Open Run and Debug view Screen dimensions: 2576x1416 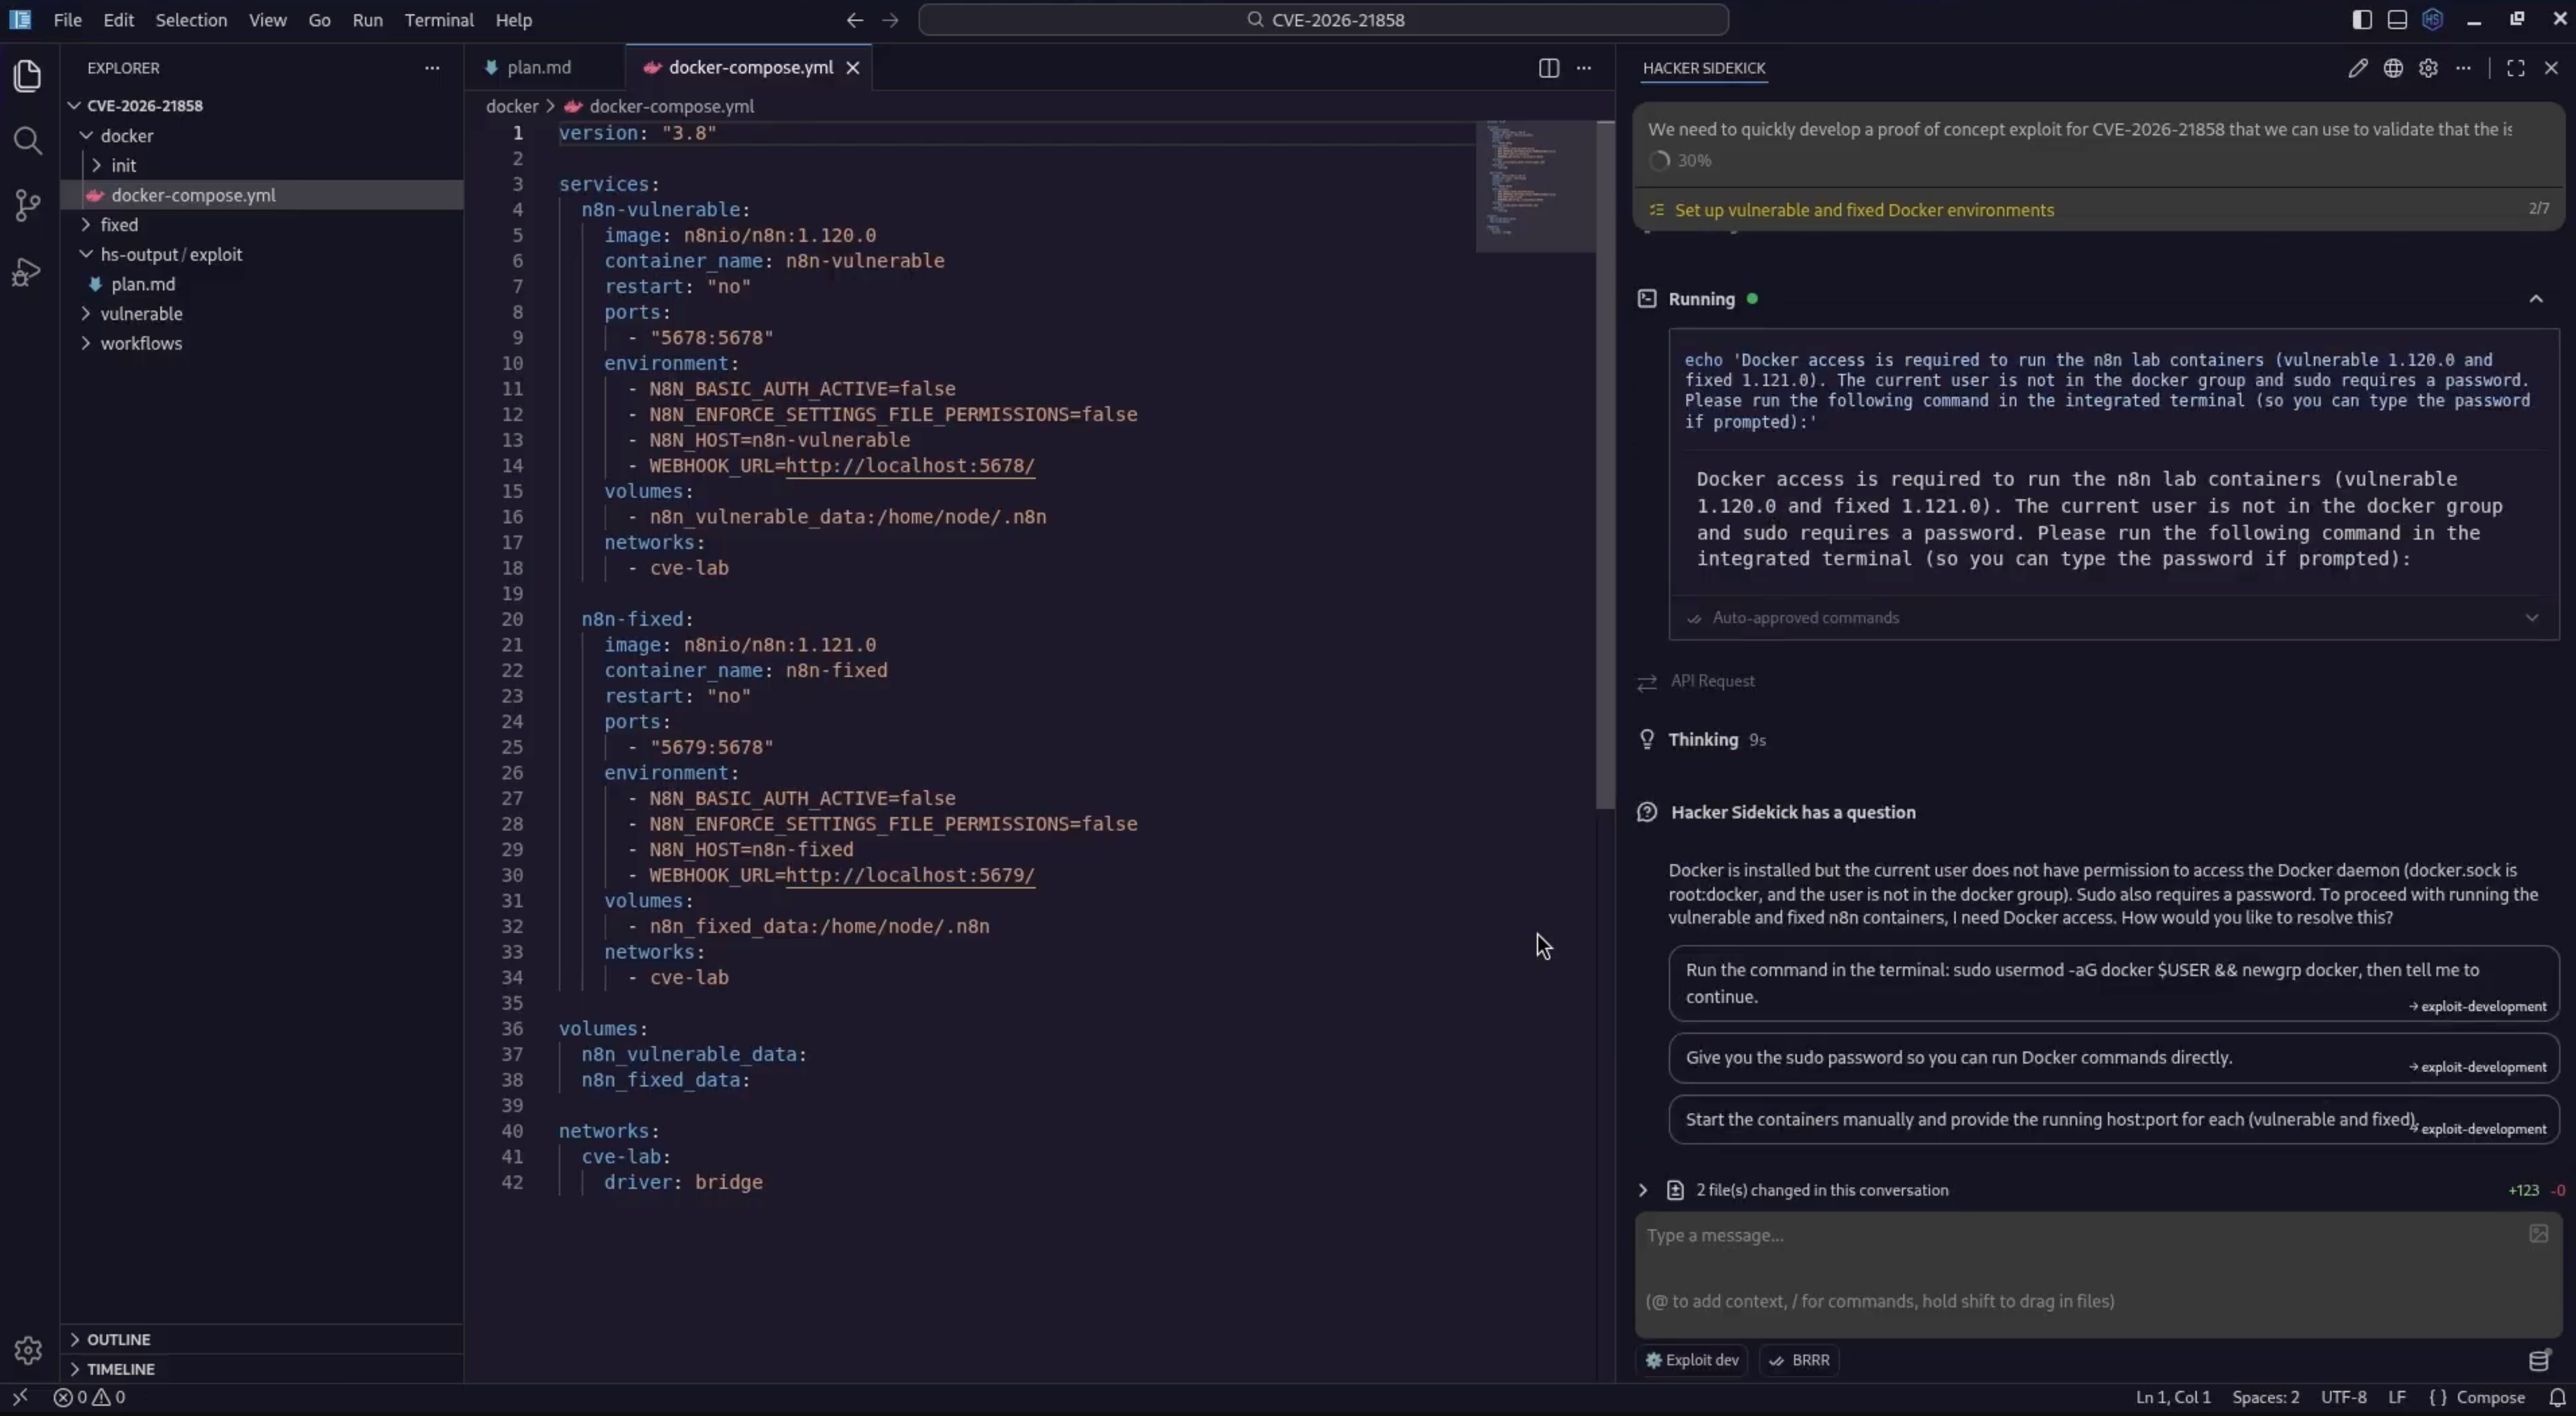28,272
